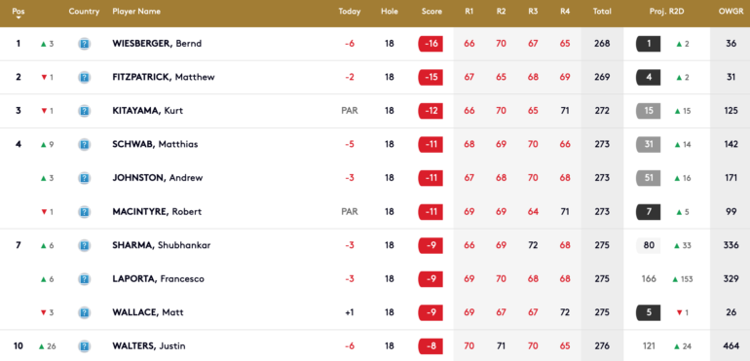
Task: Click the Total column header
Action: point(602,12)
